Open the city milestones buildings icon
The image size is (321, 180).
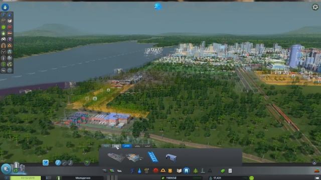(x=19, y=167)
